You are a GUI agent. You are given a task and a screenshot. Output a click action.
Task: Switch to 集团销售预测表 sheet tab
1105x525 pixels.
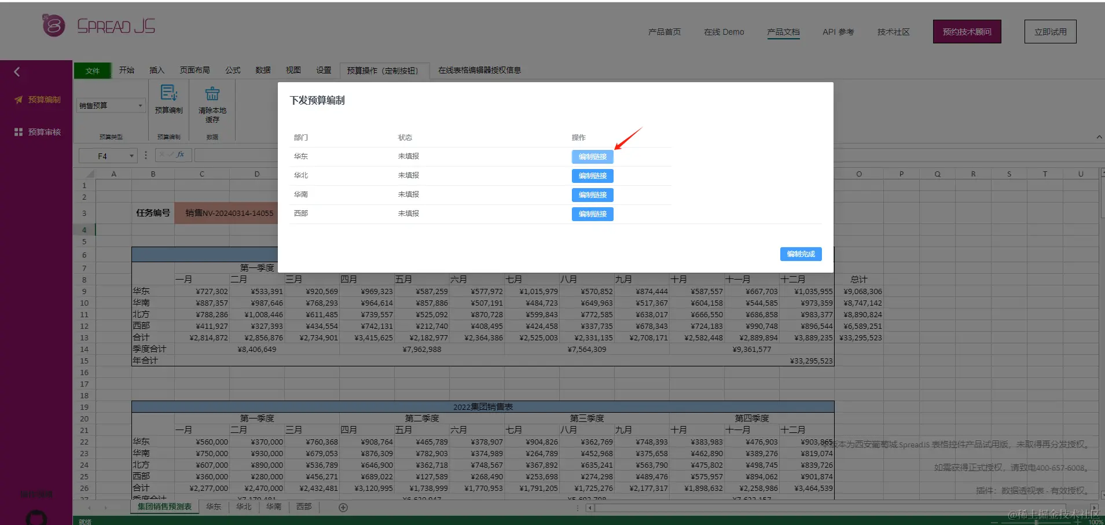pos(164,507)
